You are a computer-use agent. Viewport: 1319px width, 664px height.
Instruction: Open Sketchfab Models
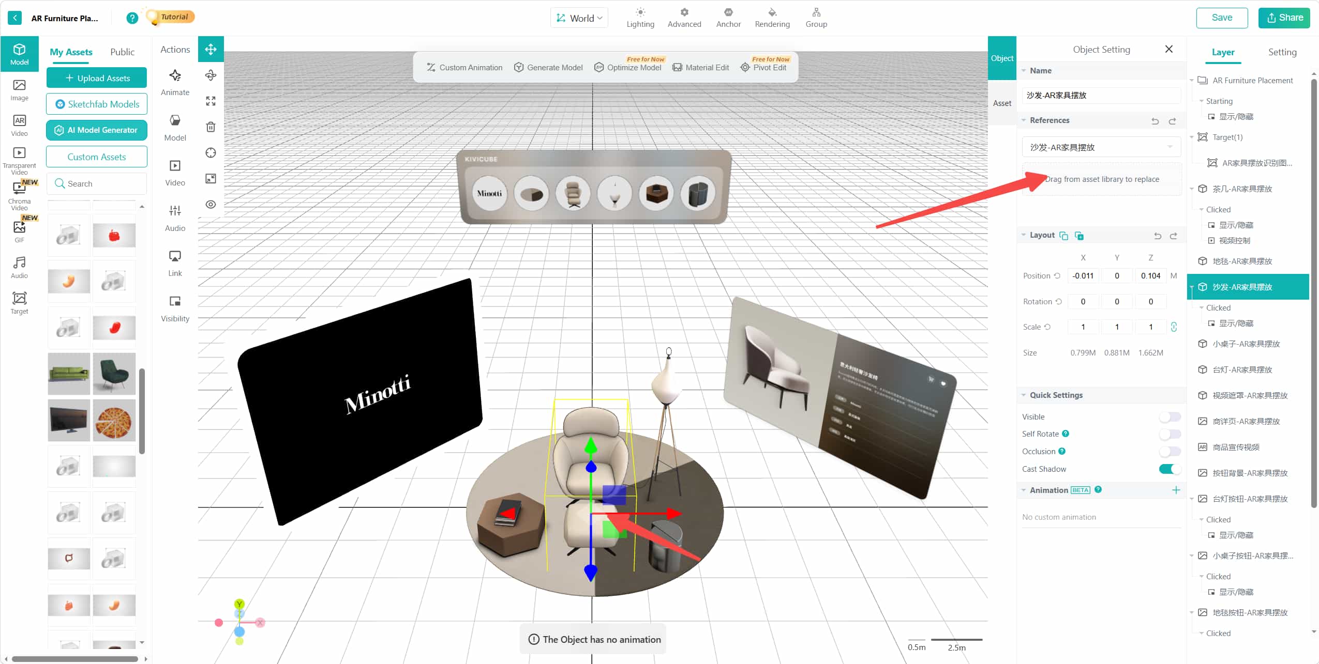click(97, 104)
